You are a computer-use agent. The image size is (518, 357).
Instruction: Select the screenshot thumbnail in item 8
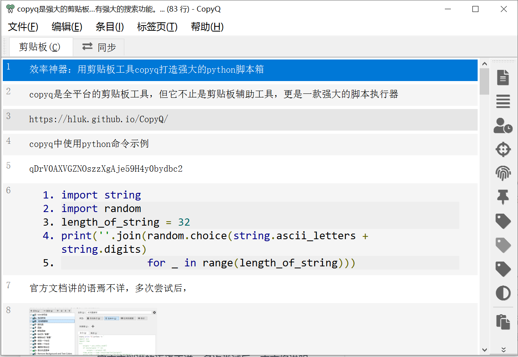click(x=93, y=331)
